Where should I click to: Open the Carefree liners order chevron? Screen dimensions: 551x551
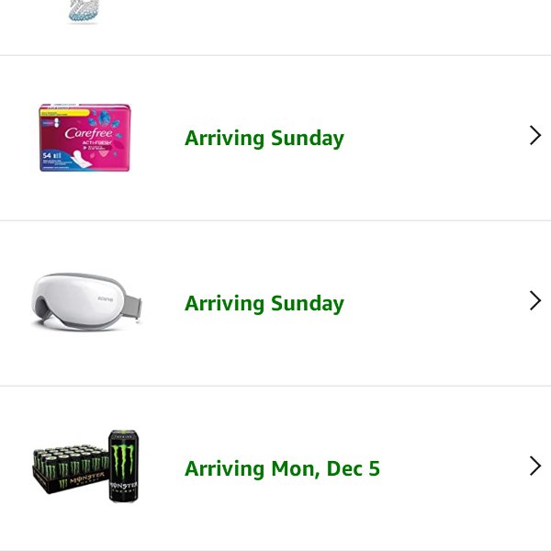pyautogui.click(x=535, y=135)
